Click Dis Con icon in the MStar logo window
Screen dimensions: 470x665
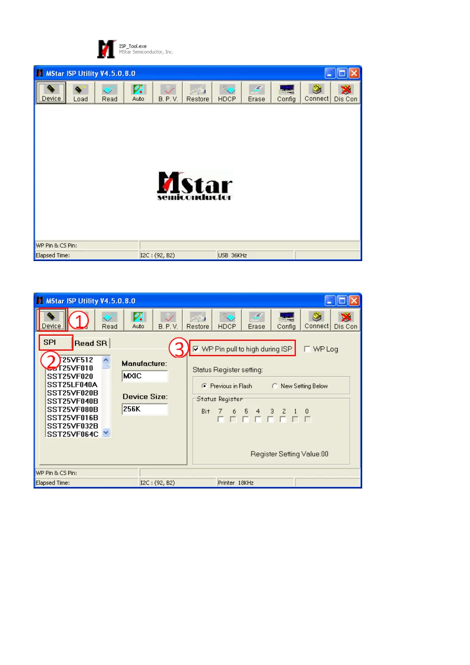click(x=346, y=92)
